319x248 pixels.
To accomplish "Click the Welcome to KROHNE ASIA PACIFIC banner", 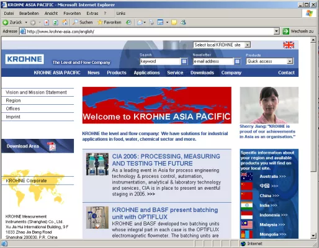I will [x=157, y=105].
